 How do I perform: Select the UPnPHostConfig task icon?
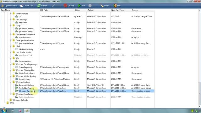coord(17,49)
